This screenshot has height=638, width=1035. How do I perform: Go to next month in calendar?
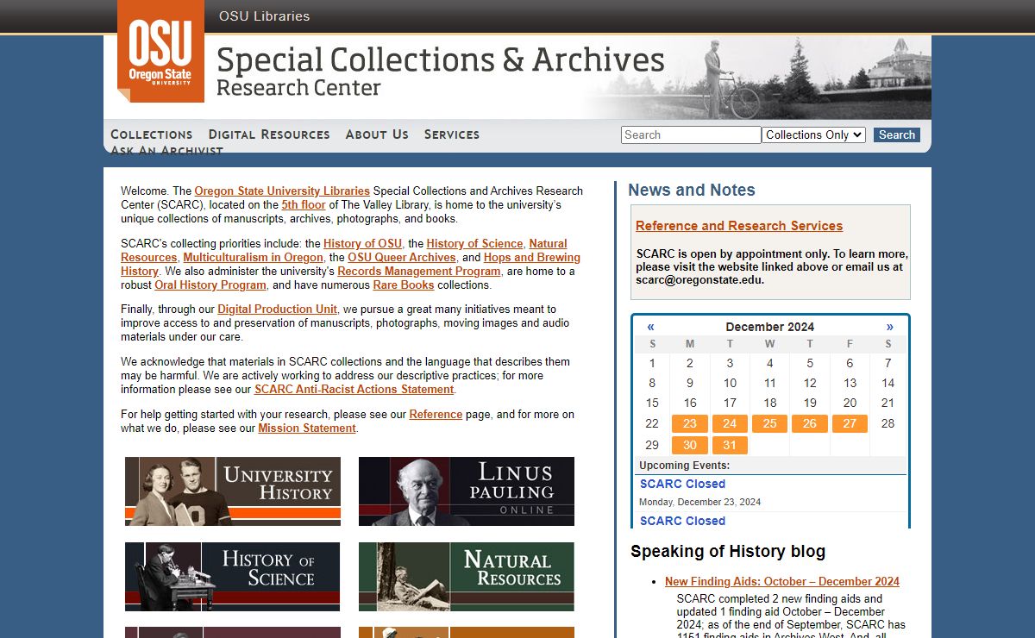(890, 327)
